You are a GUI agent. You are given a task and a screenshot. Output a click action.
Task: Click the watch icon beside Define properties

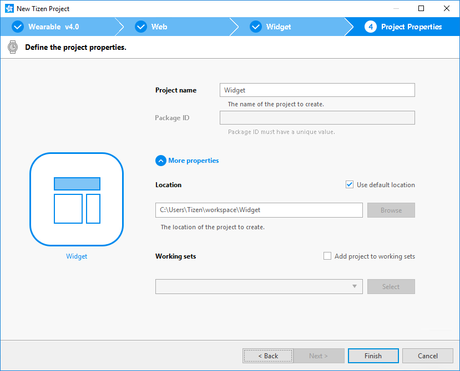[12, 47]
